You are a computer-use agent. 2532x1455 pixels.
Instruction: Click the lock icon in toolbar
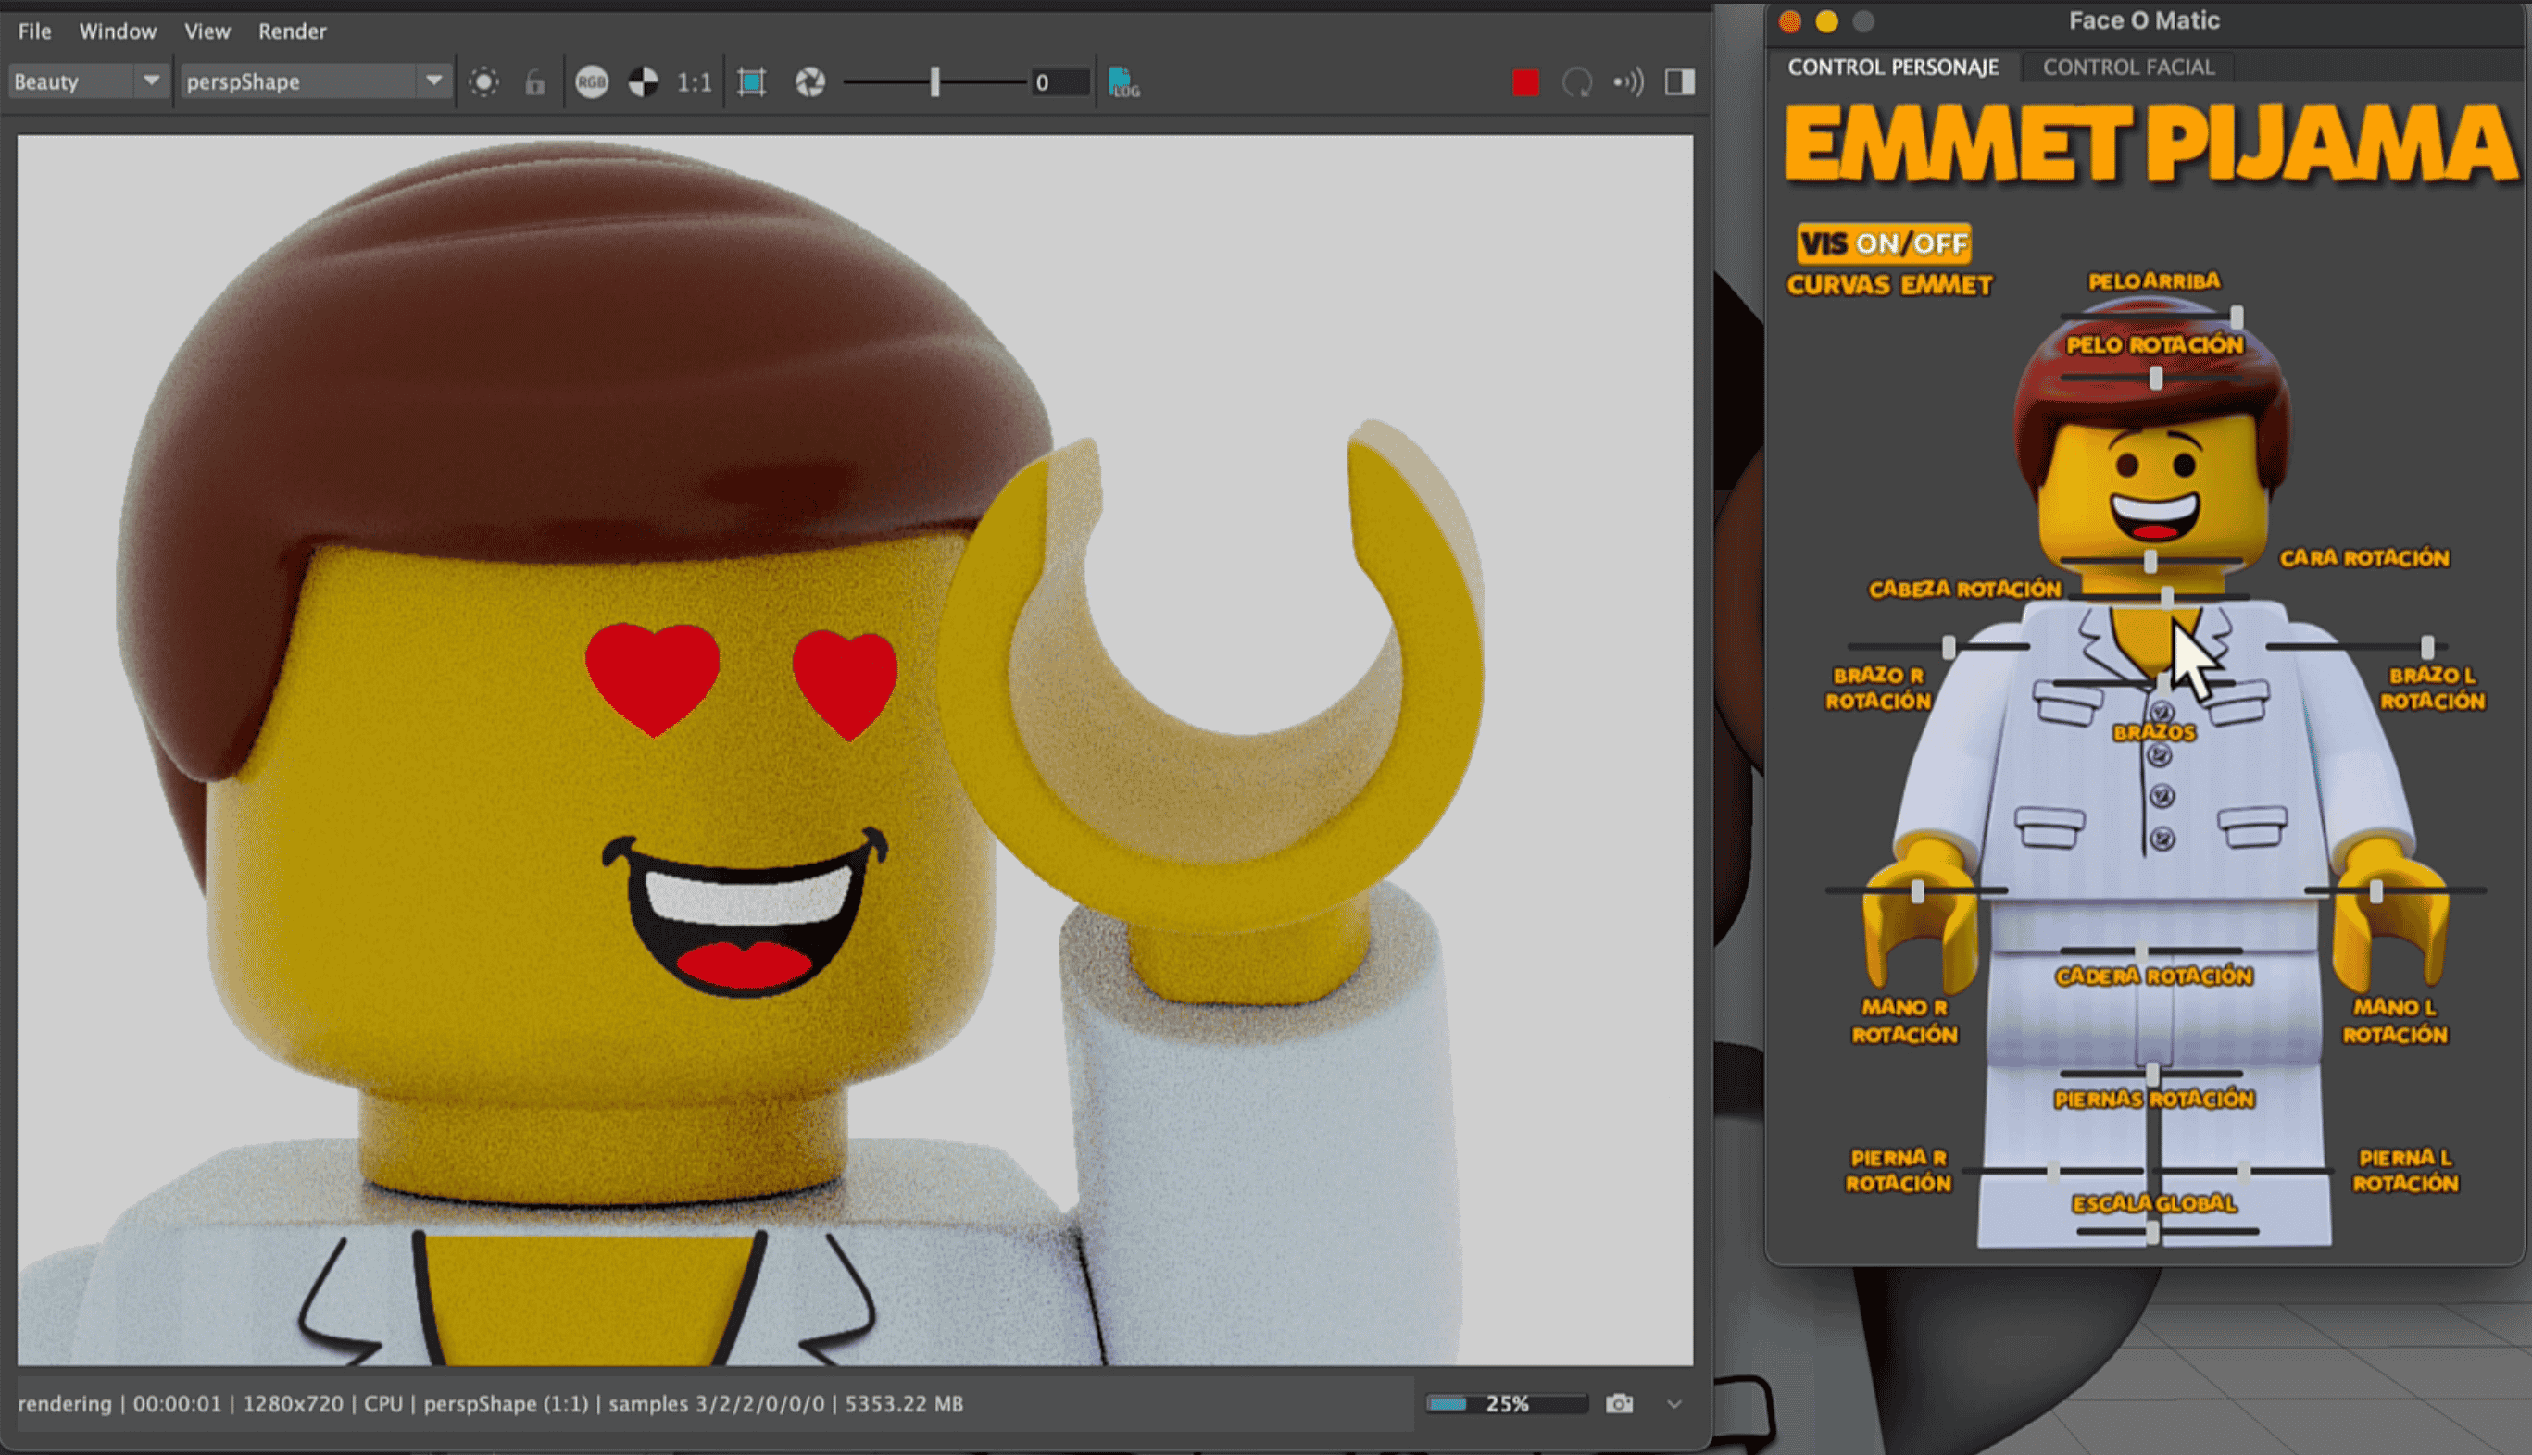click(x=534, y=82)
